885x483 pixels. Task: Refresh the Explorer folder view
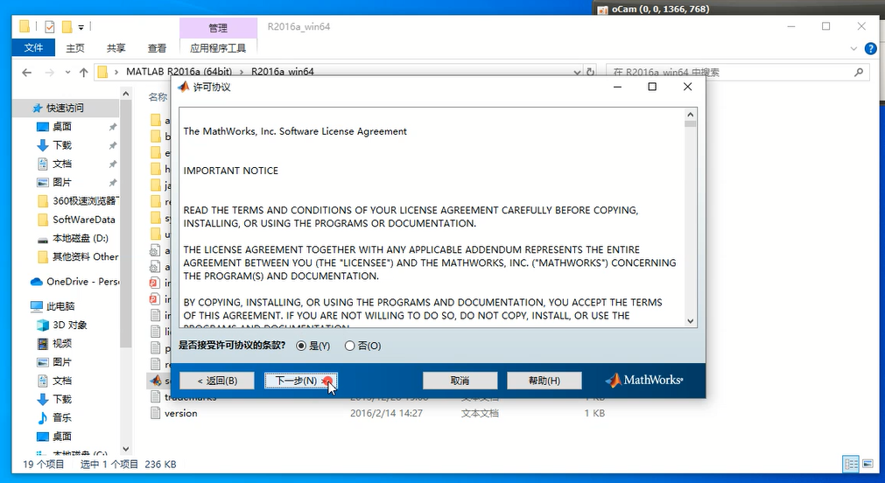coord(590,73)
